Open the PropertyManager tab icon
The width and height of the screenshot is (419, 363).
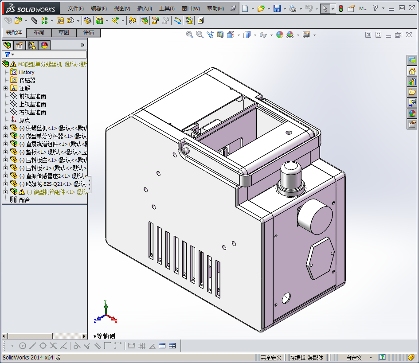click(19, 45)
